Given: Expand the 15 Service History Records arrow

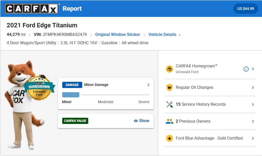Looking at the screenshot, I should point(253,105).
